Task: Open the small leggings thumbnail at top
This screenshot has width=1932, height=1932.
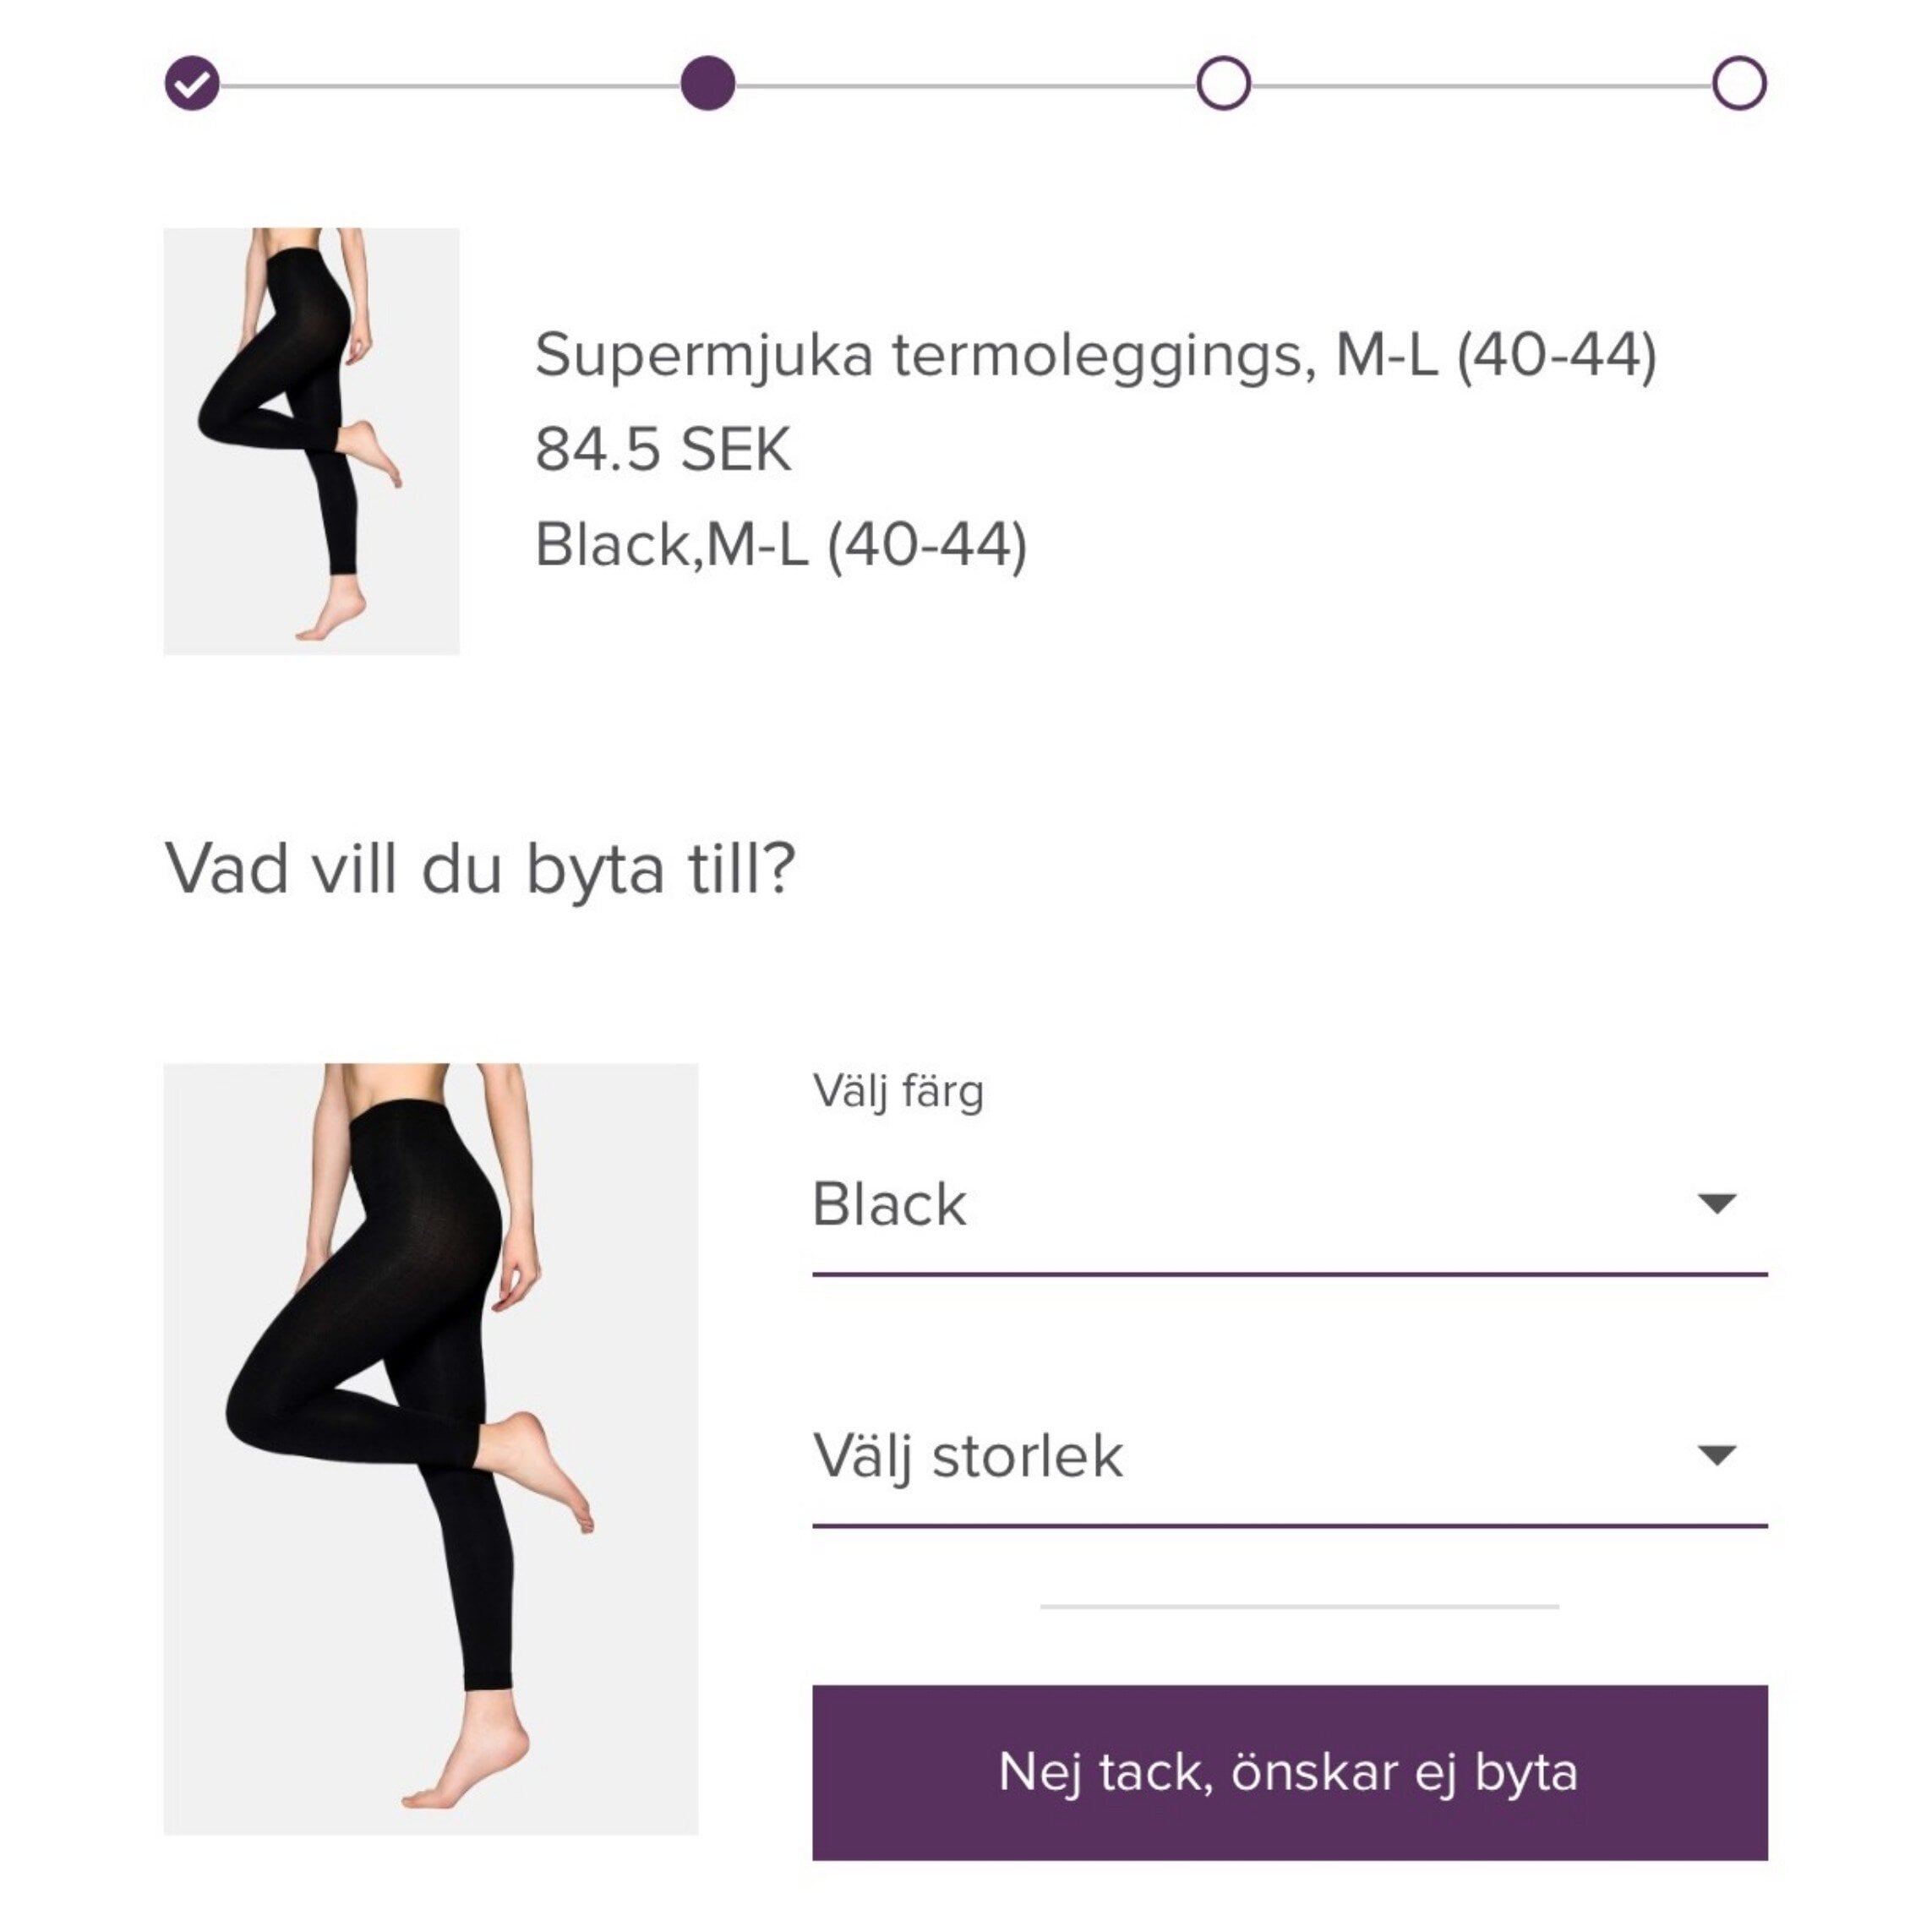Action: [x=311, y=441]
